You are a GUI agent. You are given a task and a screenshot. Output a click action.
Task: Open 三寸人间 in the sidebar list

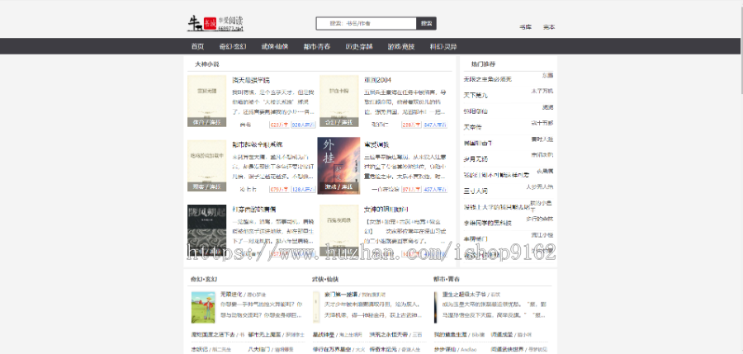pyautogui.click(x=476, y=191)
